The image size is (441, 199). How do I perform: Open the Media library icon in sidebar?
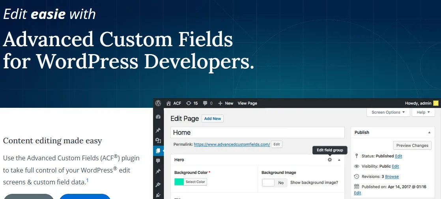(x=158, y=141)
